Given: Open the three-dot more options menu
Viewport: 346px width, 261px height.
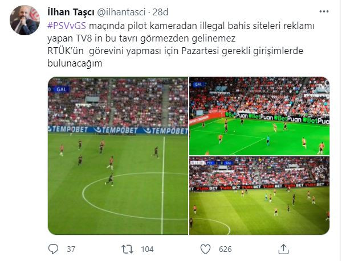Looking at the screenshot, I should coord(324,11).
